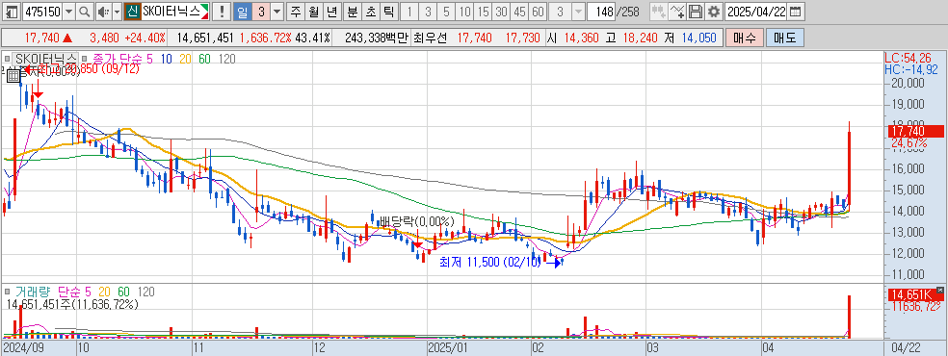Click the green 신 badge icon
948x356 pixels.
point(132,11)
